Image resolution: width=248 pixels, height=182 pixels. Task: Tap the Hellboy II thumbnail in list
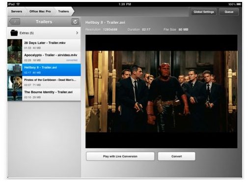[x=15, y=70]
